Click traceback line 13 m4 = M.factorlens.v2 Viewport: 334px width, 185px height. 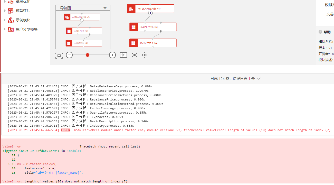coord(29,164)
